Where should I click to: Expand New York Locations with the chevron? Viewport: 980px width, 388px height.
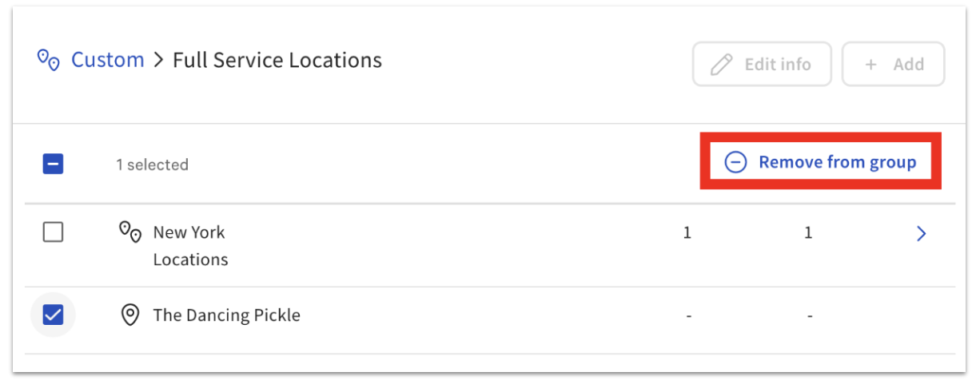(922, 233)
